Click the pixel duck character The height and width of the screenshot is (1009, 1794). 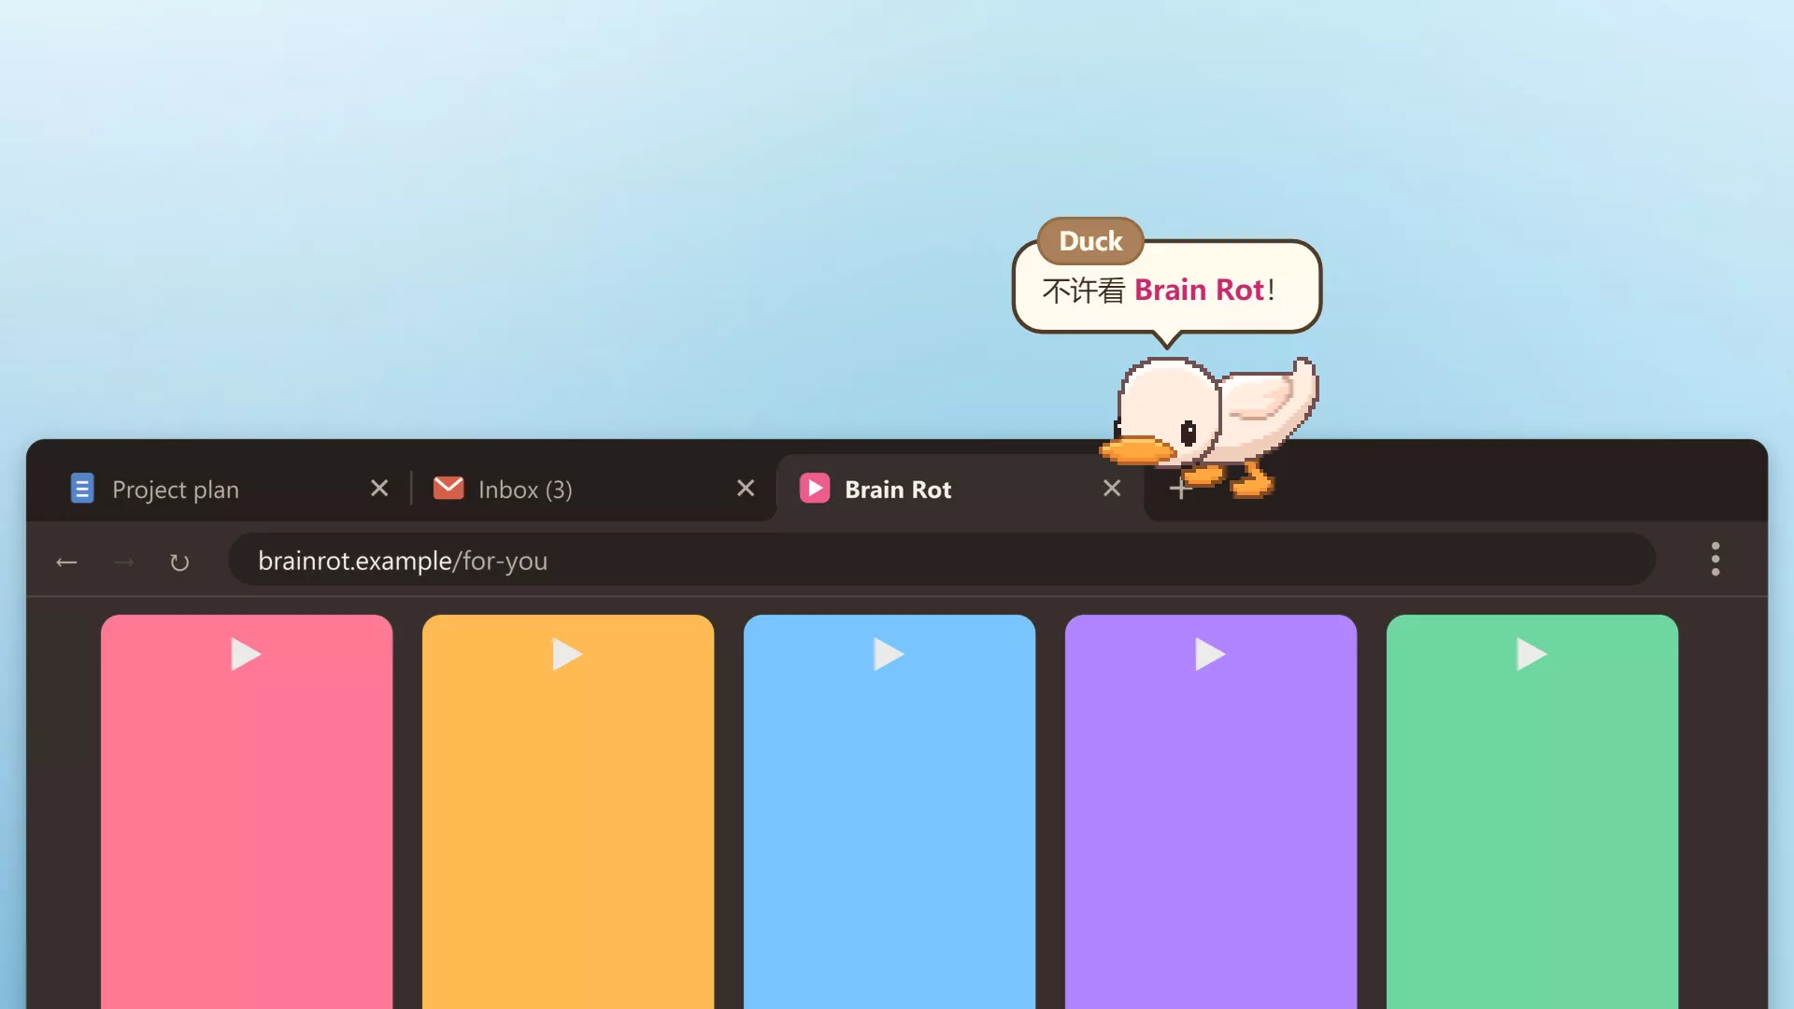(x=1209, y=426)
